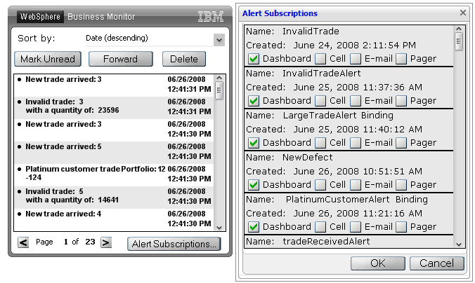
Task: Enable Pager for InvalidTradeAlert
Action: (401, 101)
